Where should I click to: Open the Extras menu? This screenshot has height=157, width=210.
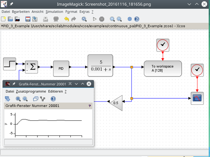click(x=84, y=12)
